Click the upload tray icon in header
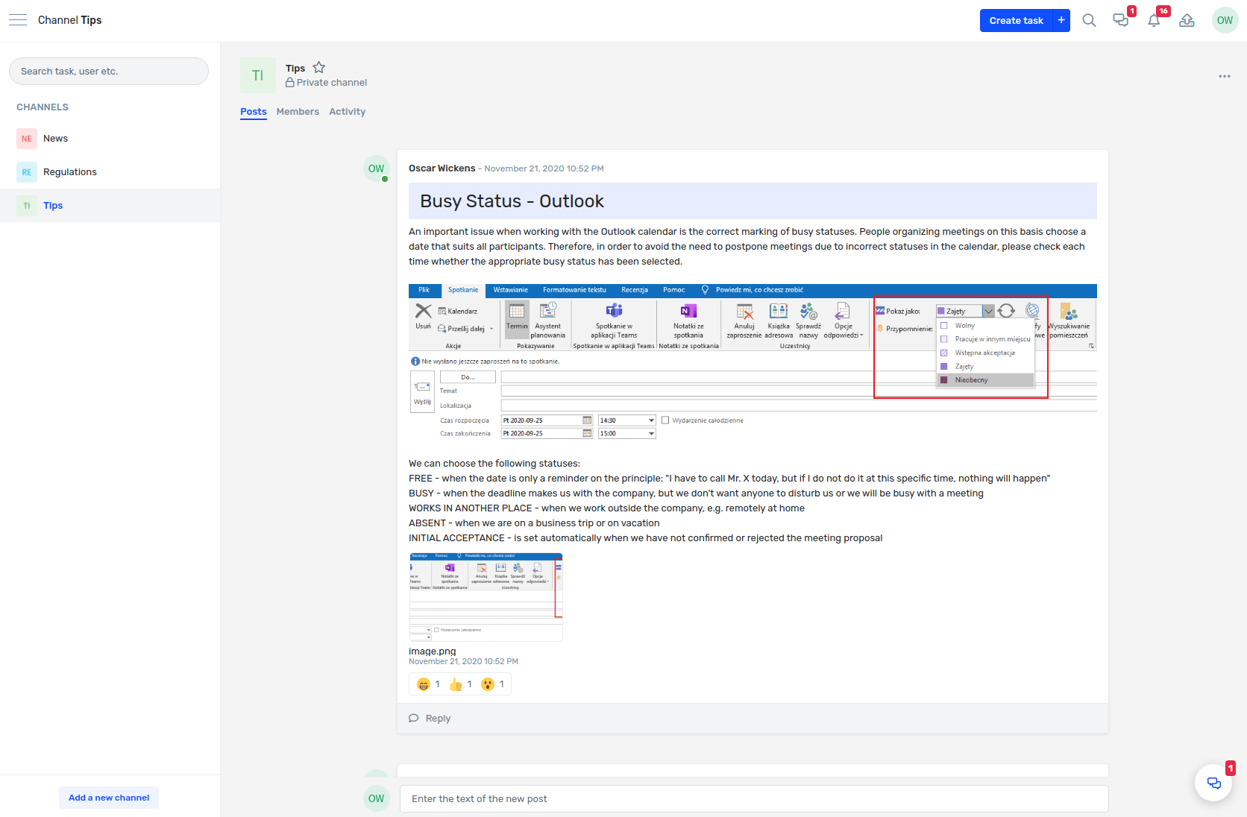The height and width of the screenshot is (817, 1247). point(1187,21)
